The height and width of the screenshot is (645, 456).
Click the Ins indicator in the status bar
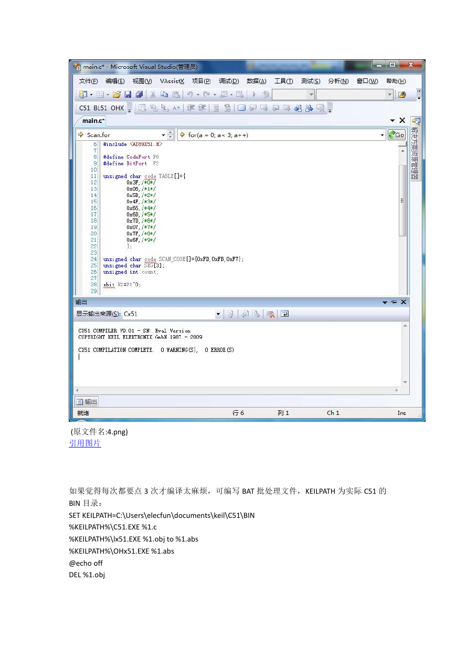point(401,413)
